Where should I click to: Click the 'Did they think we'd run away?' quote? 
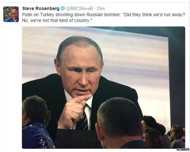pos(154,15)
